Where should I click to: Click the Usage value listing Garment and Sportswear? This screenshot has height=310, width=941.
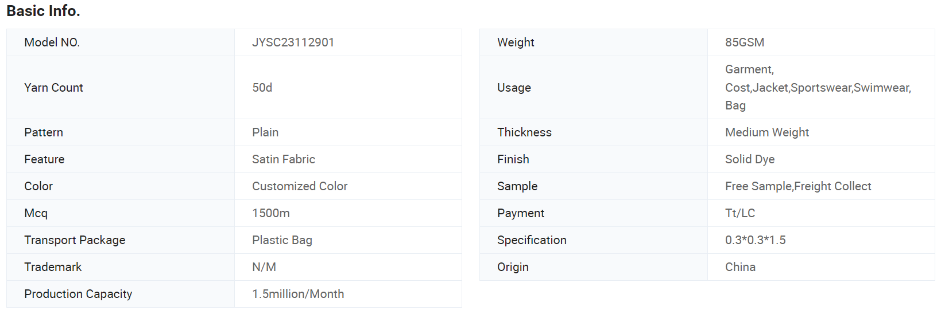818,88
